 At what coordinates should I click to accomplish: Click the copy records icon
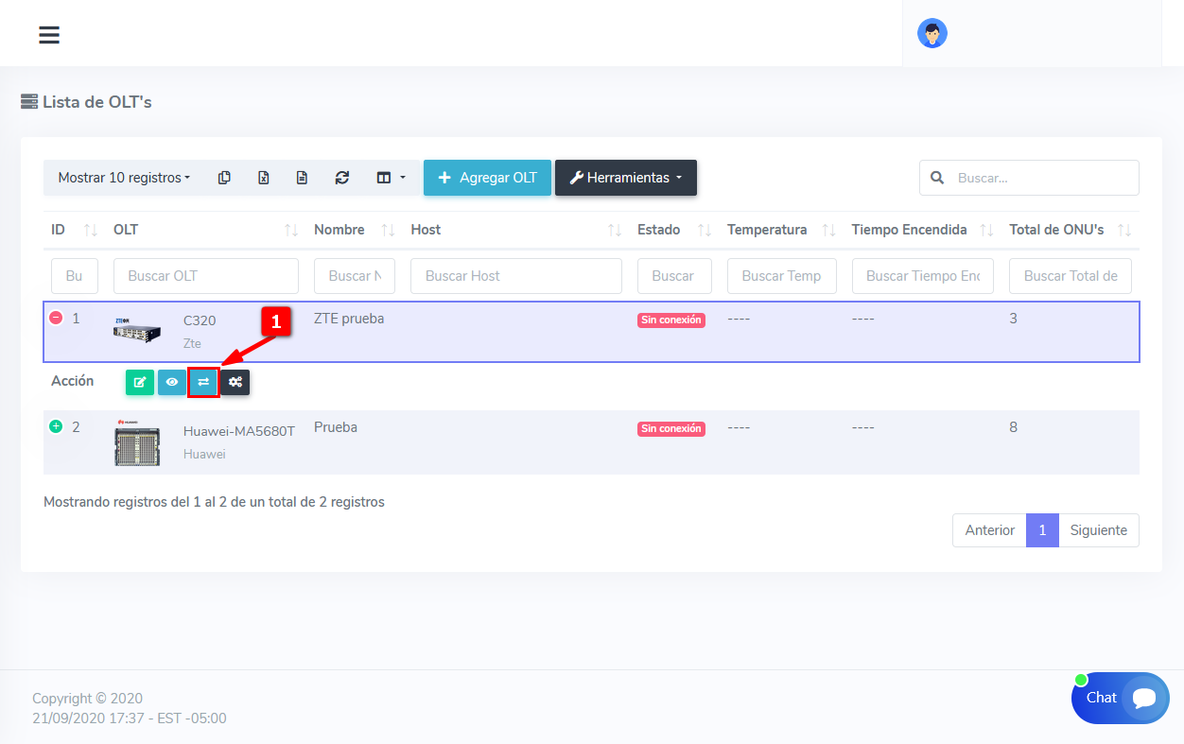coord(224,178)
